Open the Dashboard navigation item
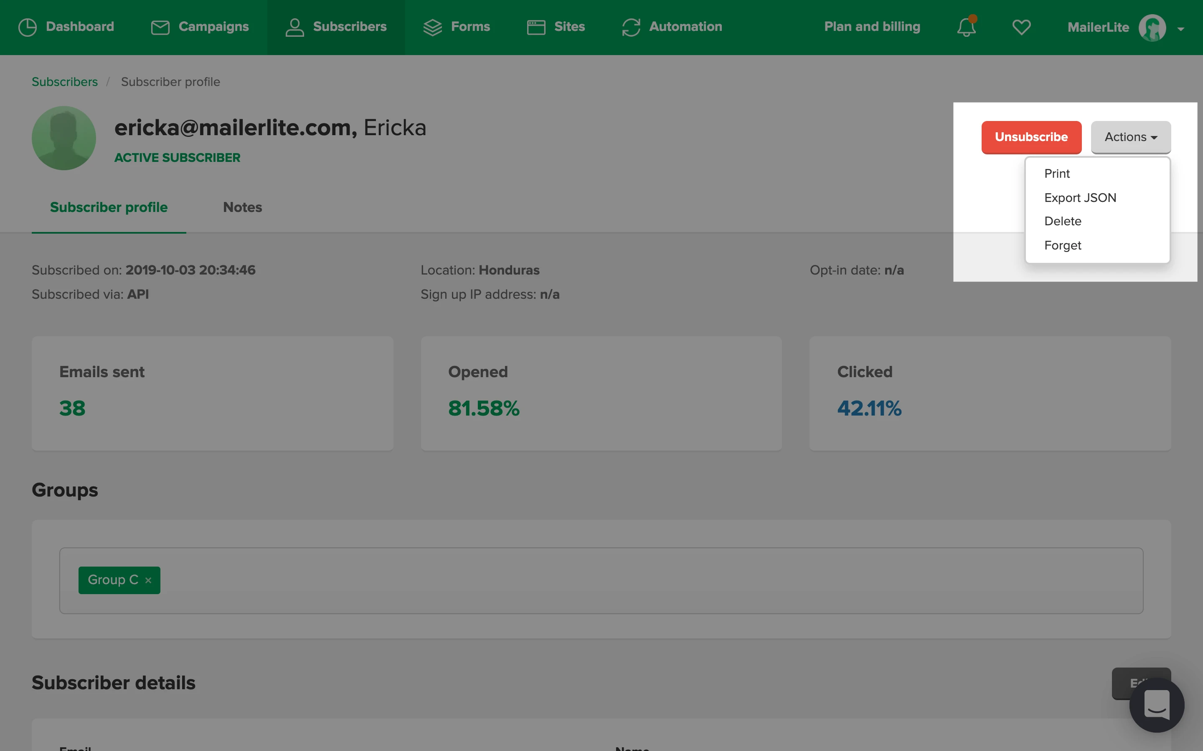Image resolution: width=1203 pixels, height=751 pixels. pyautogui.click(x=66, y=27)
